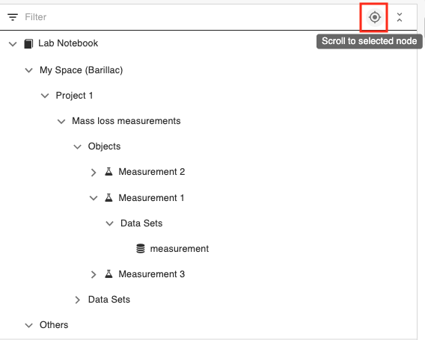Collapse the My Space (Barillac) node

point(28,70)
